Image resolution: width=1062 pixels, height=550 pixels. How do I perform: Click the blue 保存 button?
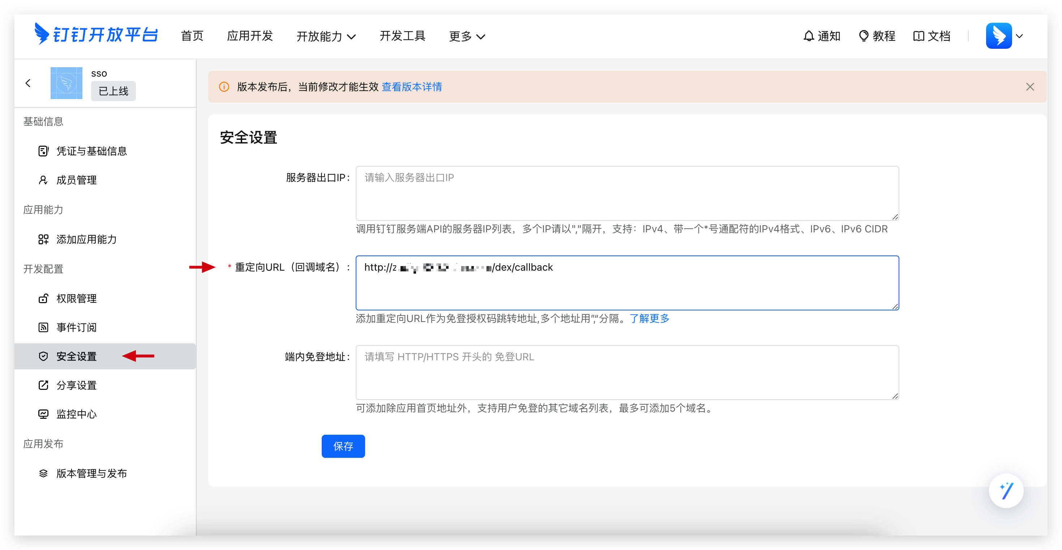pos(343,446)
